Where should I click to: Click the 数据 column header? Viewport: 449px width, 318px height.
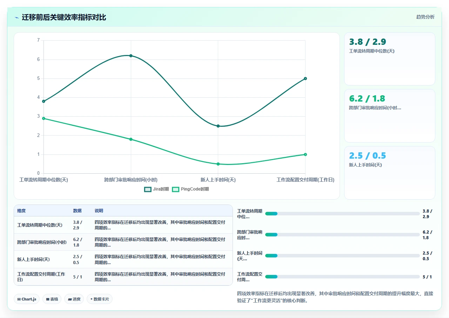77,211
